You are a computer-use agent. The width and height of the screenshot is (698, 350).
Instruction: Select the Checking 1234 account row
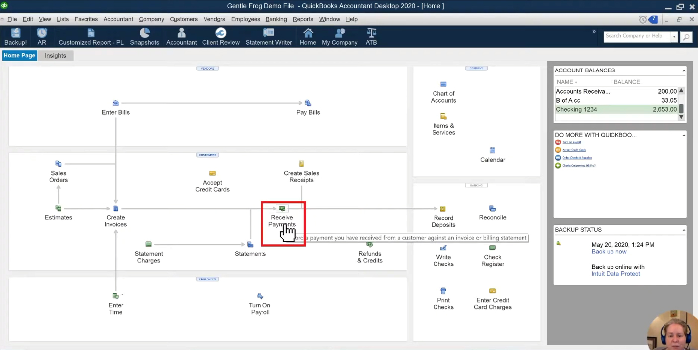(616, 109)
